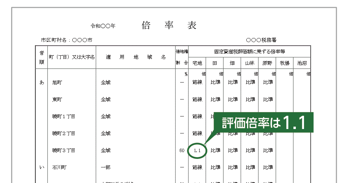The height and width of the screenshot is (183, 347).
Task: Select the 宅地 column header
Action: [197, 63]
